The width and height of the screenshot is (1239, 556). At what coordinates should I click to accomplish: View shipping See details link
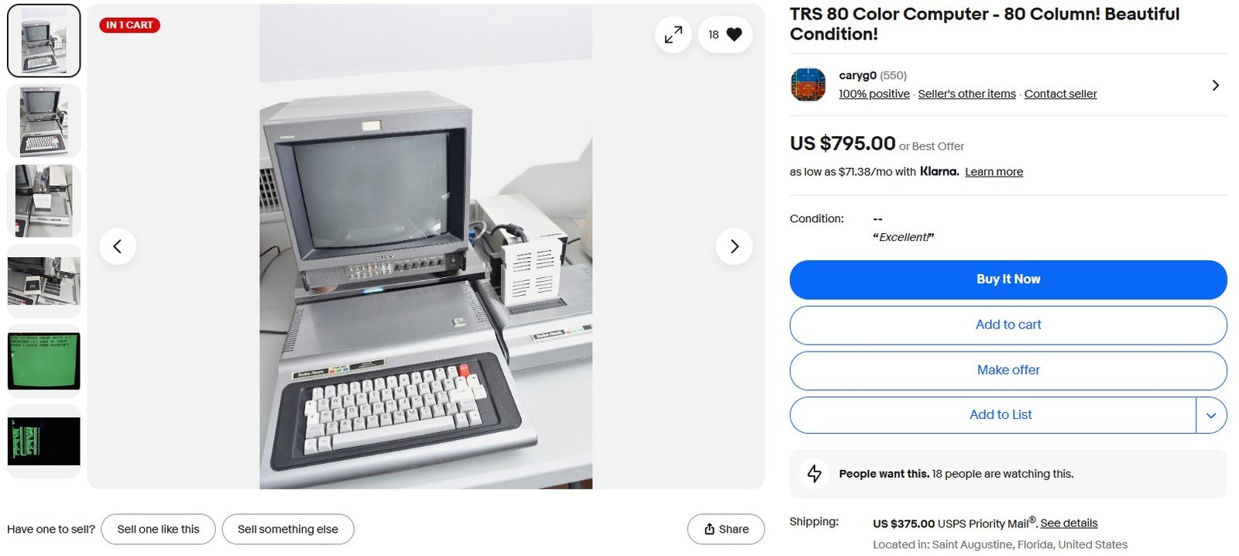1069,523
